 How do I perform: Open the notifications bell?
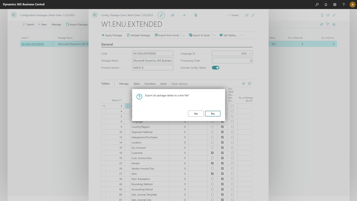[x=326, y=4]
